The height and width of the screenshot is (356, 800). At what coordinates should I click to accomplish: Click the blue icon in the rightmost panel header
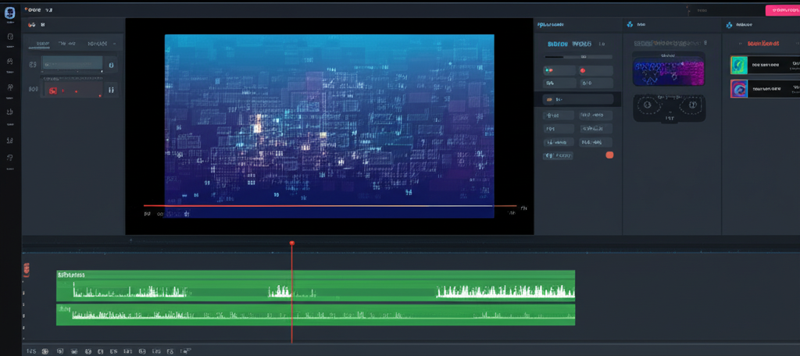[729, 24]
